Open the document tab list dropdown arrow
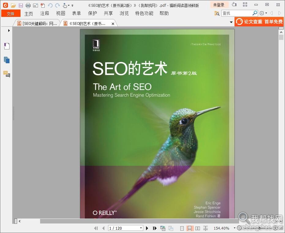Viewport: 285px width, 233px height. [x=231, y=22]
